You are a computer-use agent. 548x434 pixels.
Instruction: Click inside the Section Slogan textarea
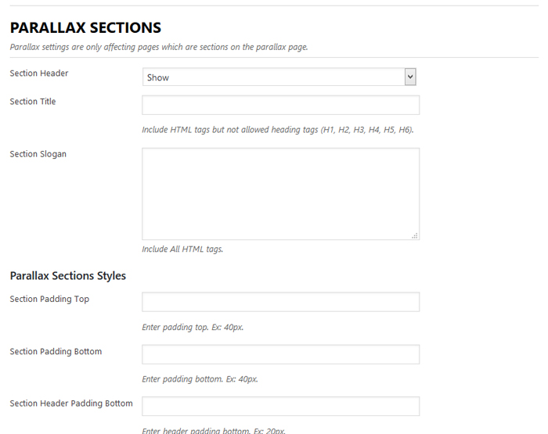point(280,193)
